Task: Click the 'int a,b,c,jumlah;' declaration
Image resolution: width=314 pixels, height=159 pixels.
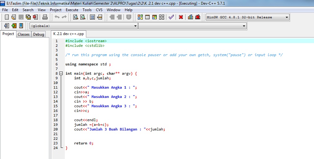Action: pos(92,78)
